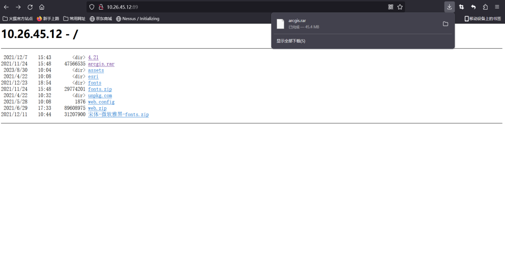Click the extensions puzzle icon

click(x=485, y=7)
